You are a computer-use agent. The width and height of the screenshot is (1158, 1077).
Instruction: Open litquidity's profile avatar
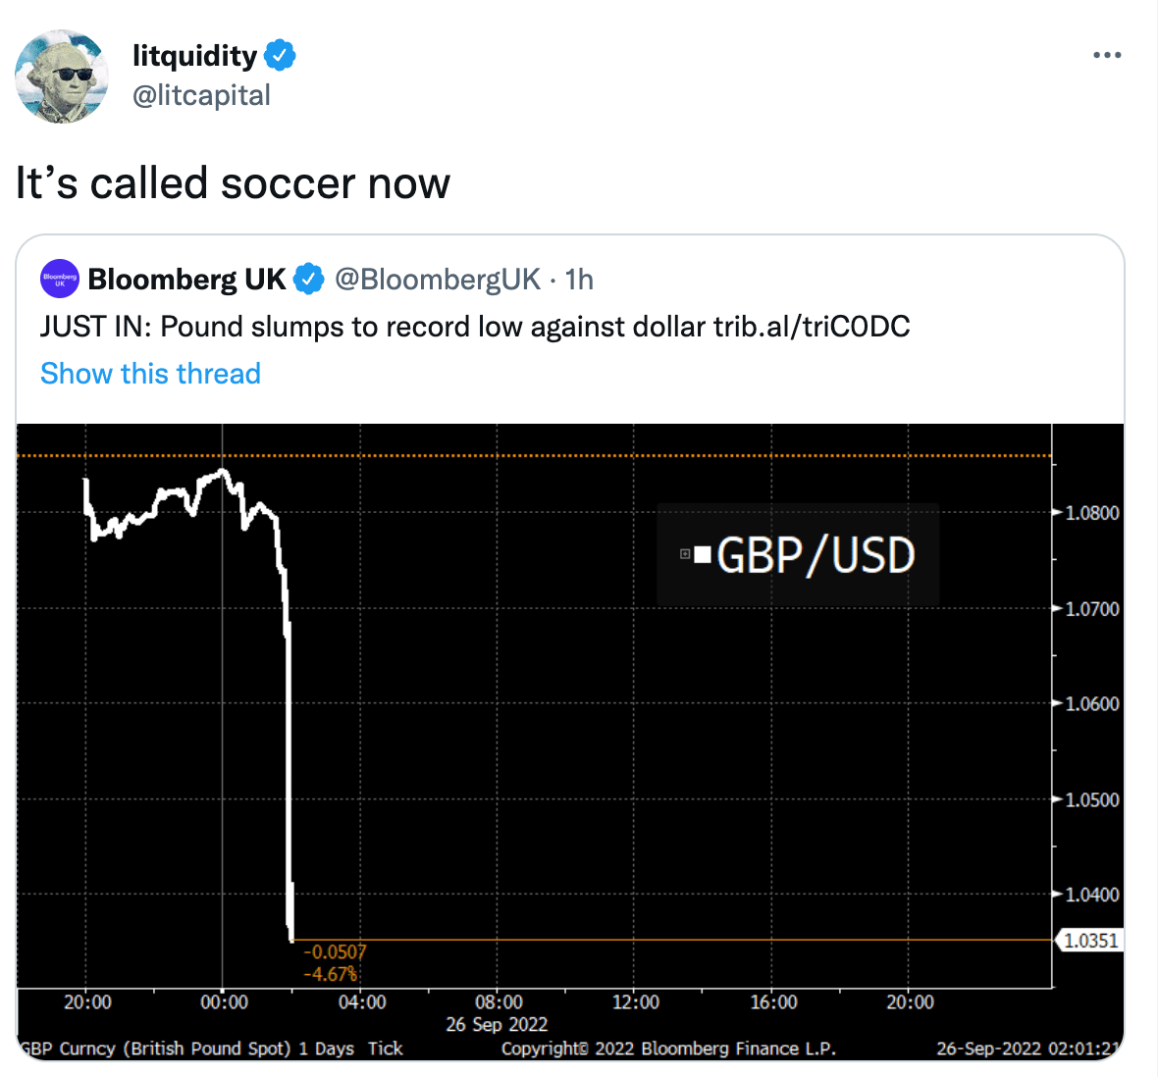coord(61,77)
